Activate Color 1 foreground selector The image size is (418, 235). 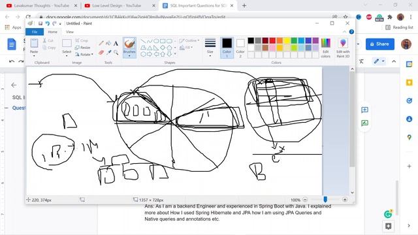[227, 48]
